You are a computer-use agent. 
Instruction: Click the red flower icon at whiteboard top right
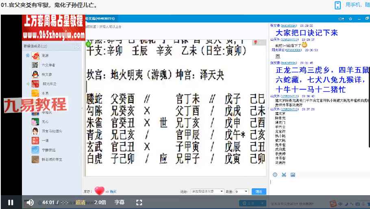(256, 42)
